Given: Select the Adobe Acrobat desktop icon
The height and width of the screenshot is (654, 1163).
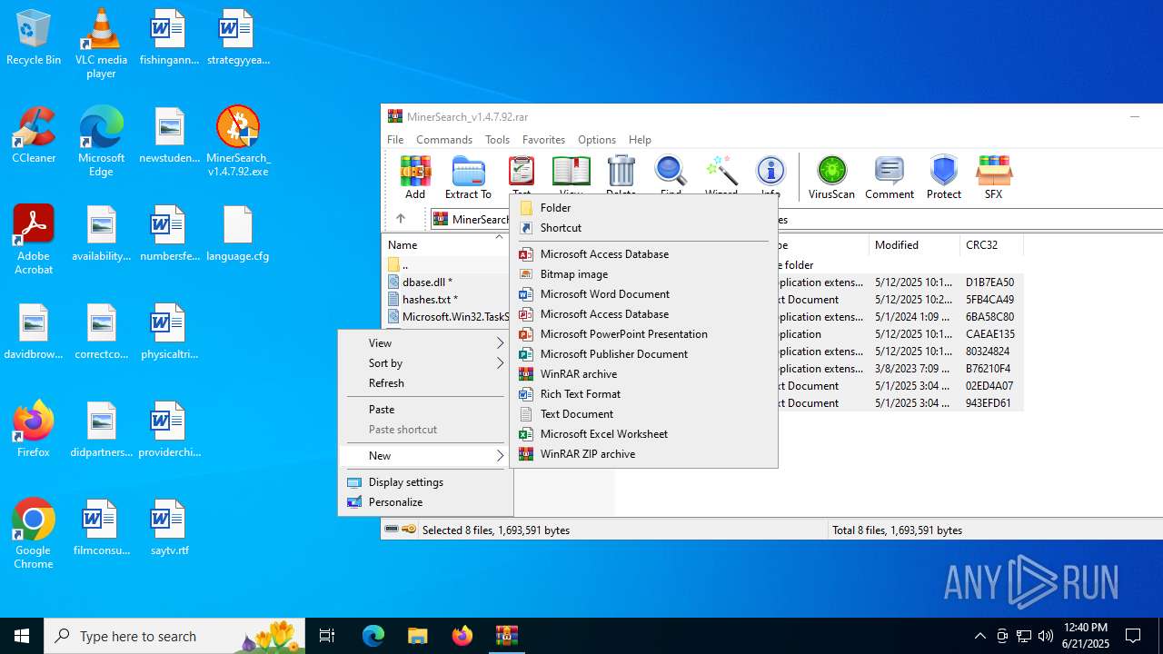Looking at the screenshot, I should pyautogui.click(x=34, y=240).
